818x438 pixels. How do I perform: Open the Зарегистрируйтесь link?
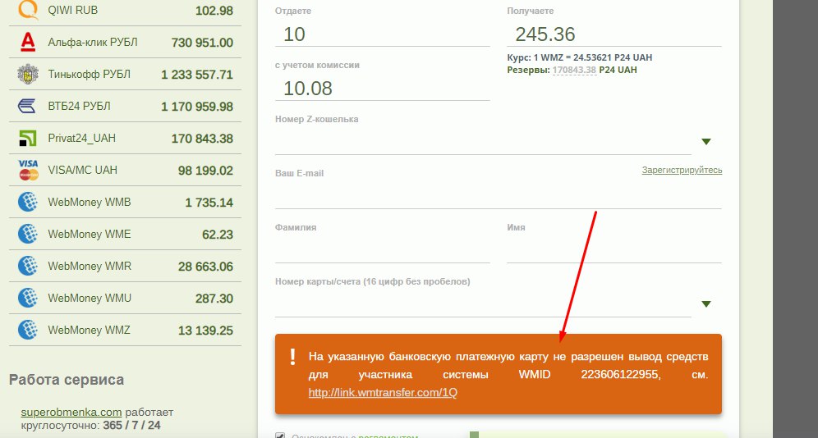(682, 171)
